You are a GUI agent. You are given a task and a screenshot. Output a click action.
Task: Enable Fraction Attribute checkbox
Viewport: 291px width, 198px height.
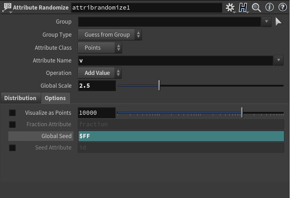[12, 124]
